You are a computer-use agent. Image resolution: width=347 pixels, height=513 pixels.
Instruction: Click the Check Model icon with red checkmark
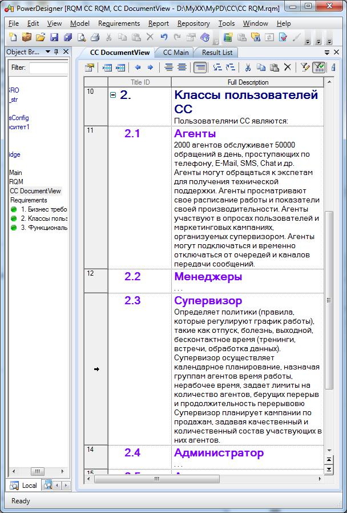point(283,37)
